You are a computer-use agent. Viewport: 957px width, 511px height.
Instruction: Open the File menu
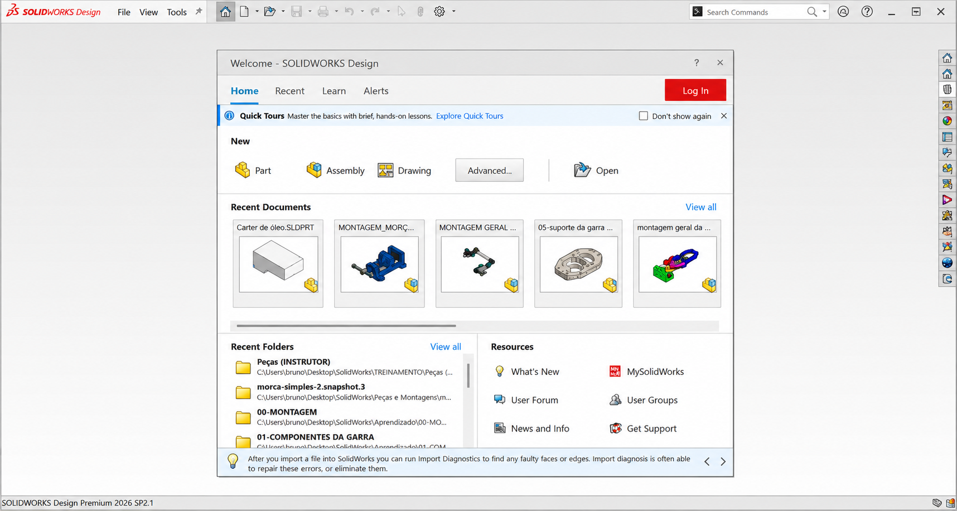pyautogui.click(x=124, y=12)
